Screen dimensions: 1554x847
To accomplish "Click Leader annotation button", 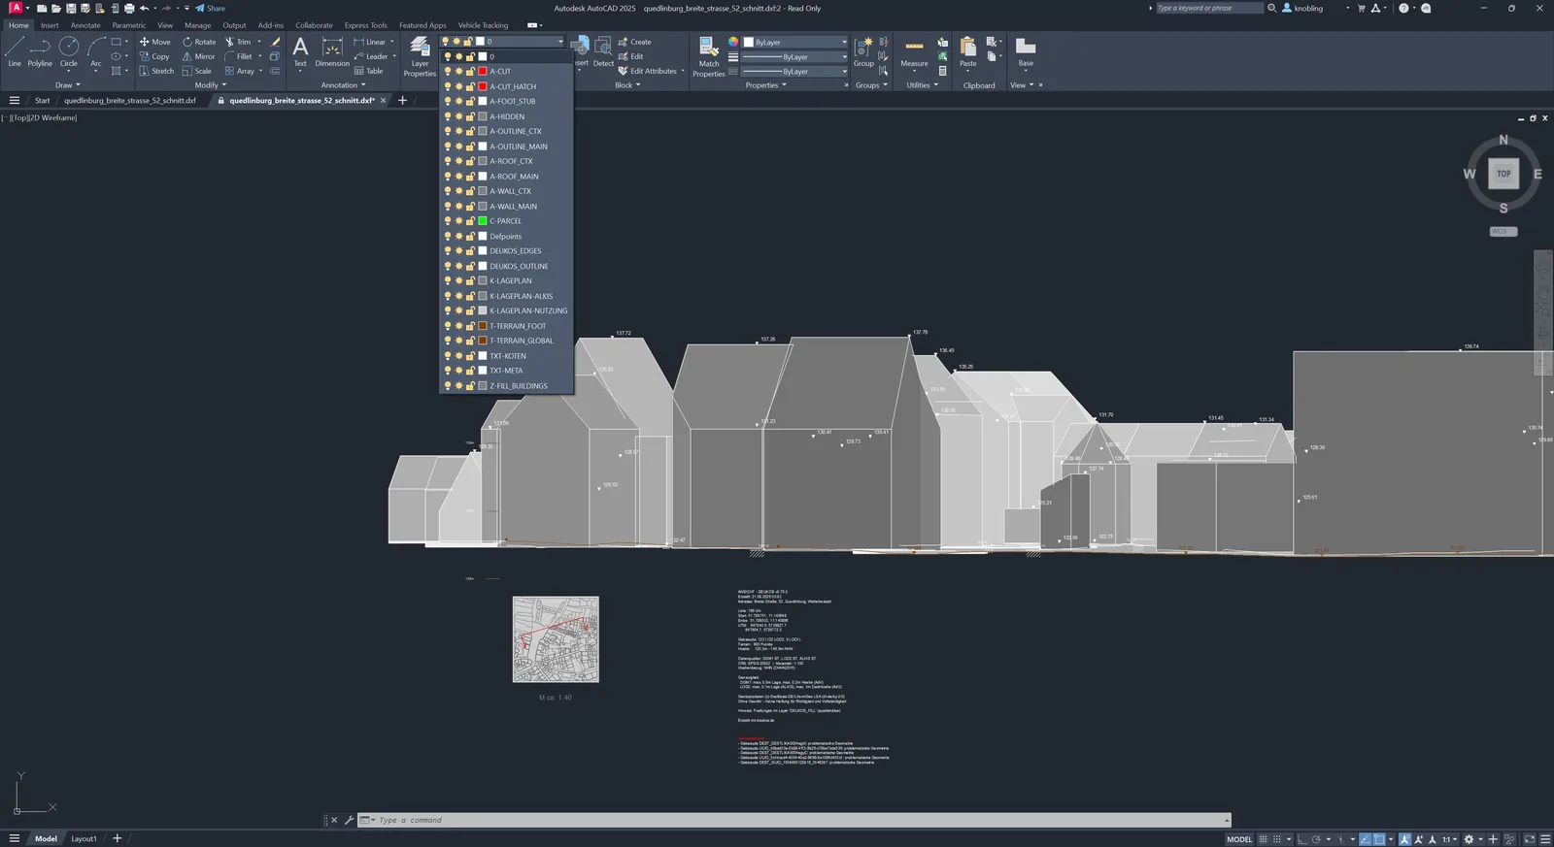I will click(x=371, y=56).
